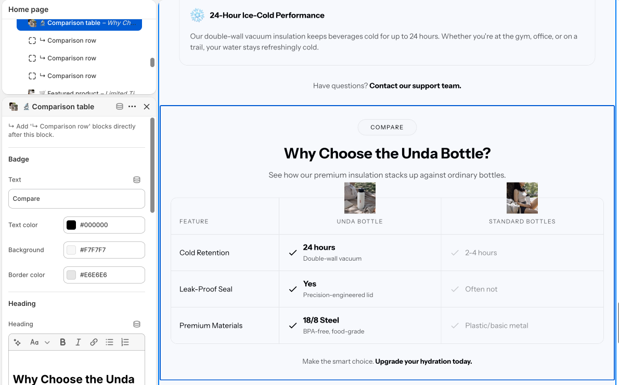This screenshot has width=619, height=385.
Task: Open the three-dot more actions menu
Action: tap(132, 107)
